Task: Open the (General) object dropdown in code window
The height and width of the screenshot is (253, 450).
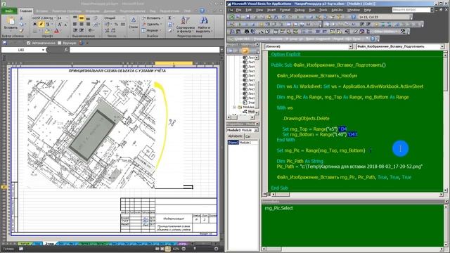Action: (350, 46)
